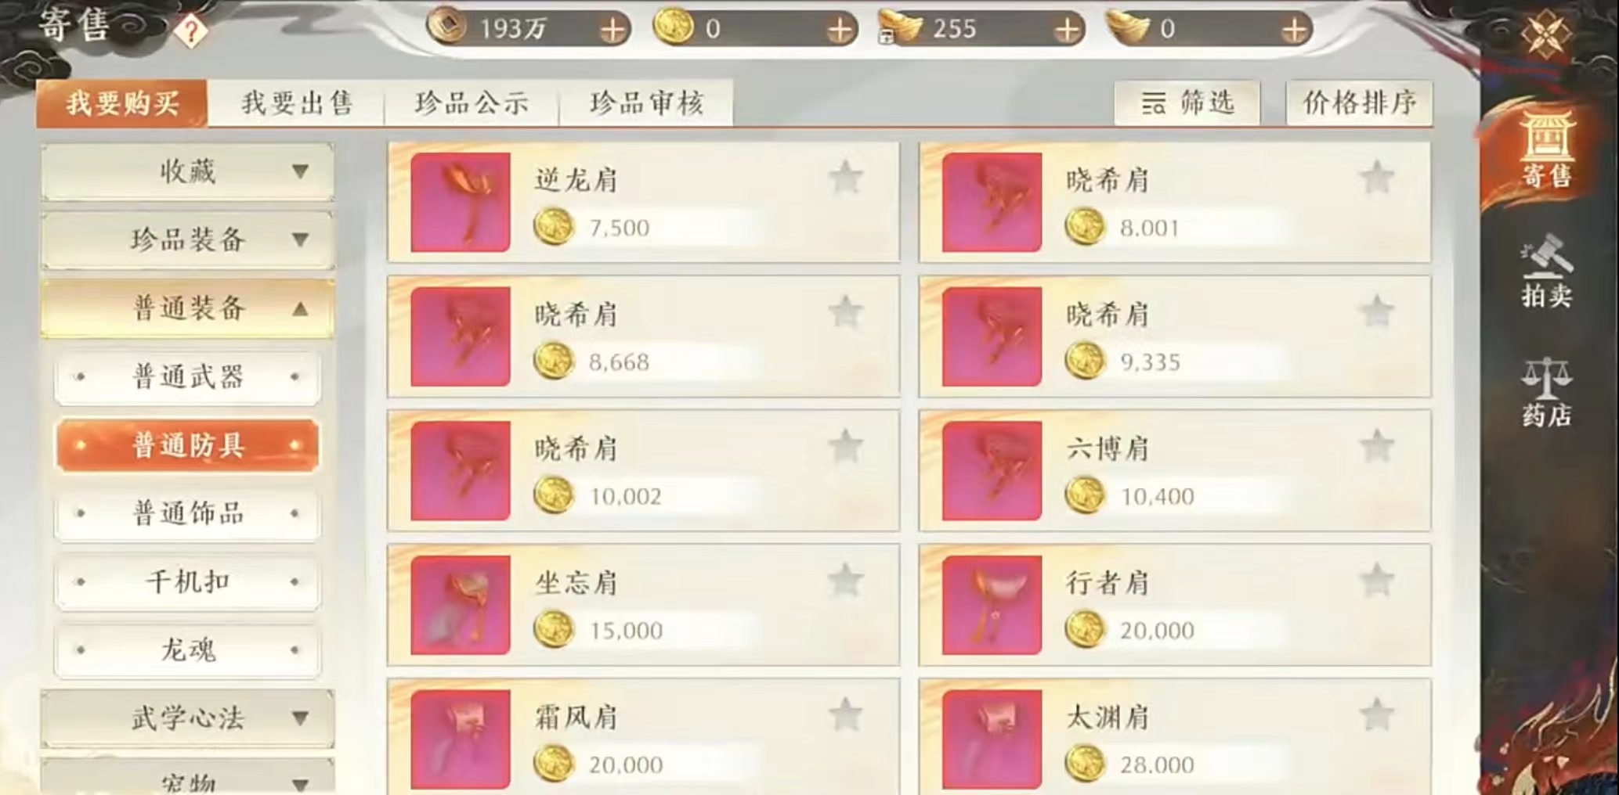Screen dimensions: 1619x795
Task: Close the panel with top-right X emblem
Action: click(1545, 34)
